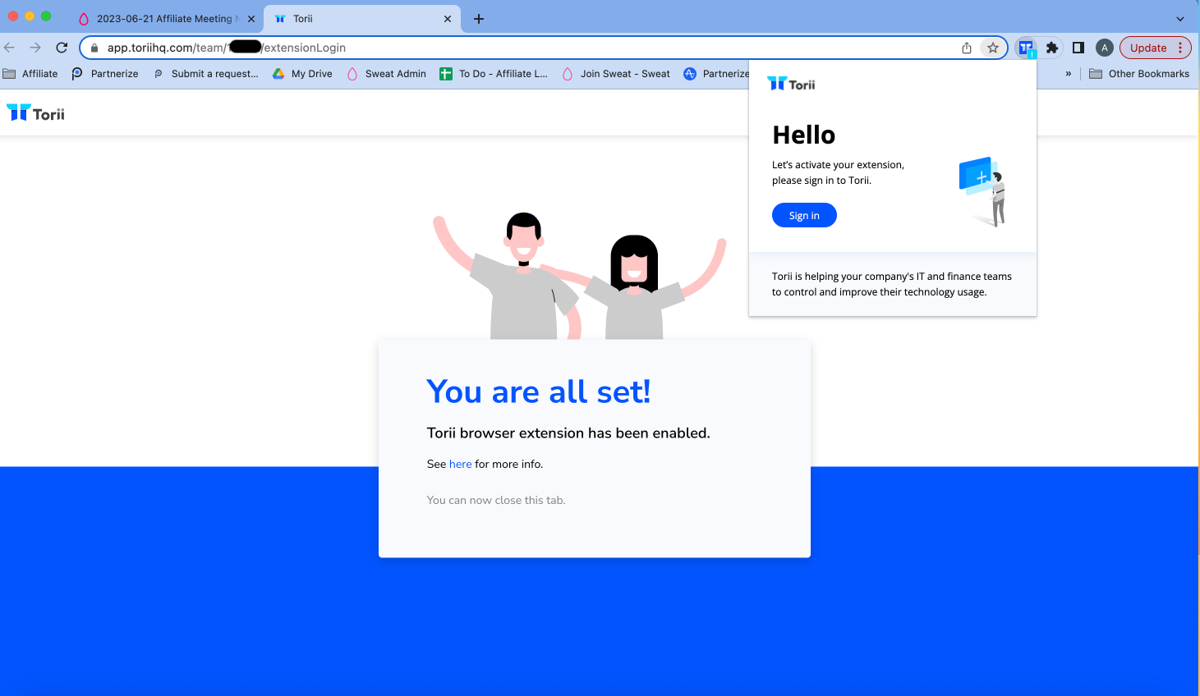
Task: Go forward to next page
Action: [x=35, y=48]
